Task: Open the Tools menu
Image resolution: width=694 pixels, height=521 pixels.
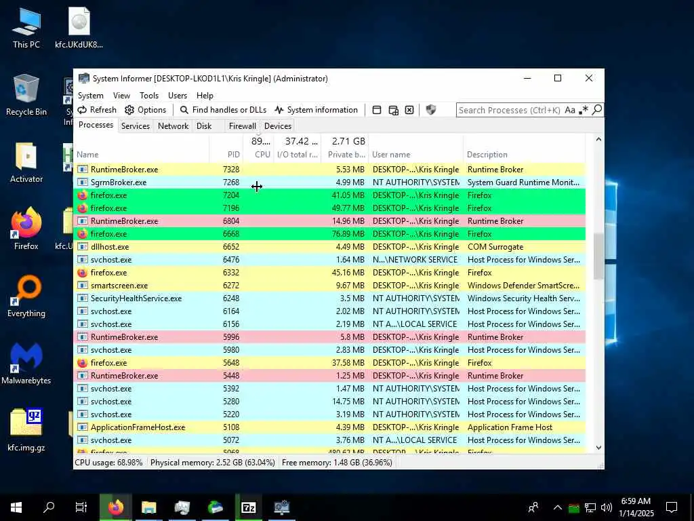Action: (x=149, y=95)
